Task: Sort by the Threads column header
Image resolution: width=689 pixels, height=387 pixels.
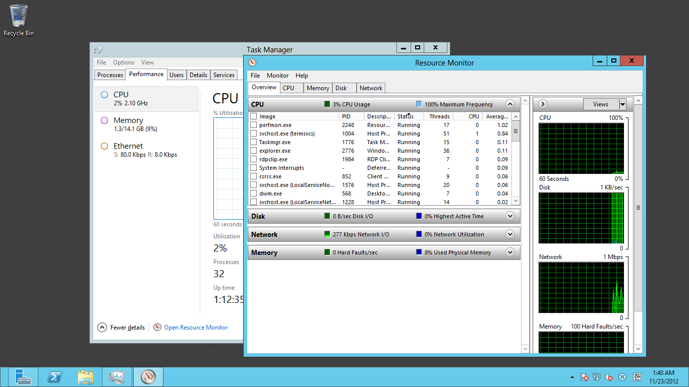Action: [438, 116]
